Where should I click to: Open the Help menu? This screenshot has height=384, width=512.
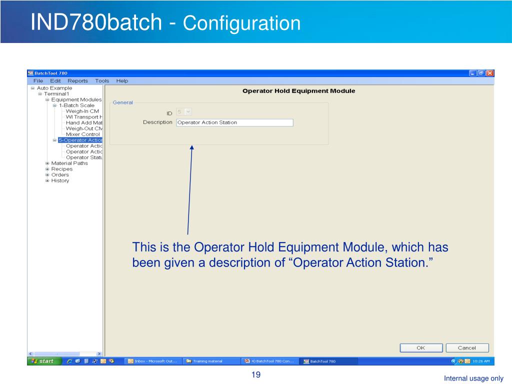(x=122, y=80)
